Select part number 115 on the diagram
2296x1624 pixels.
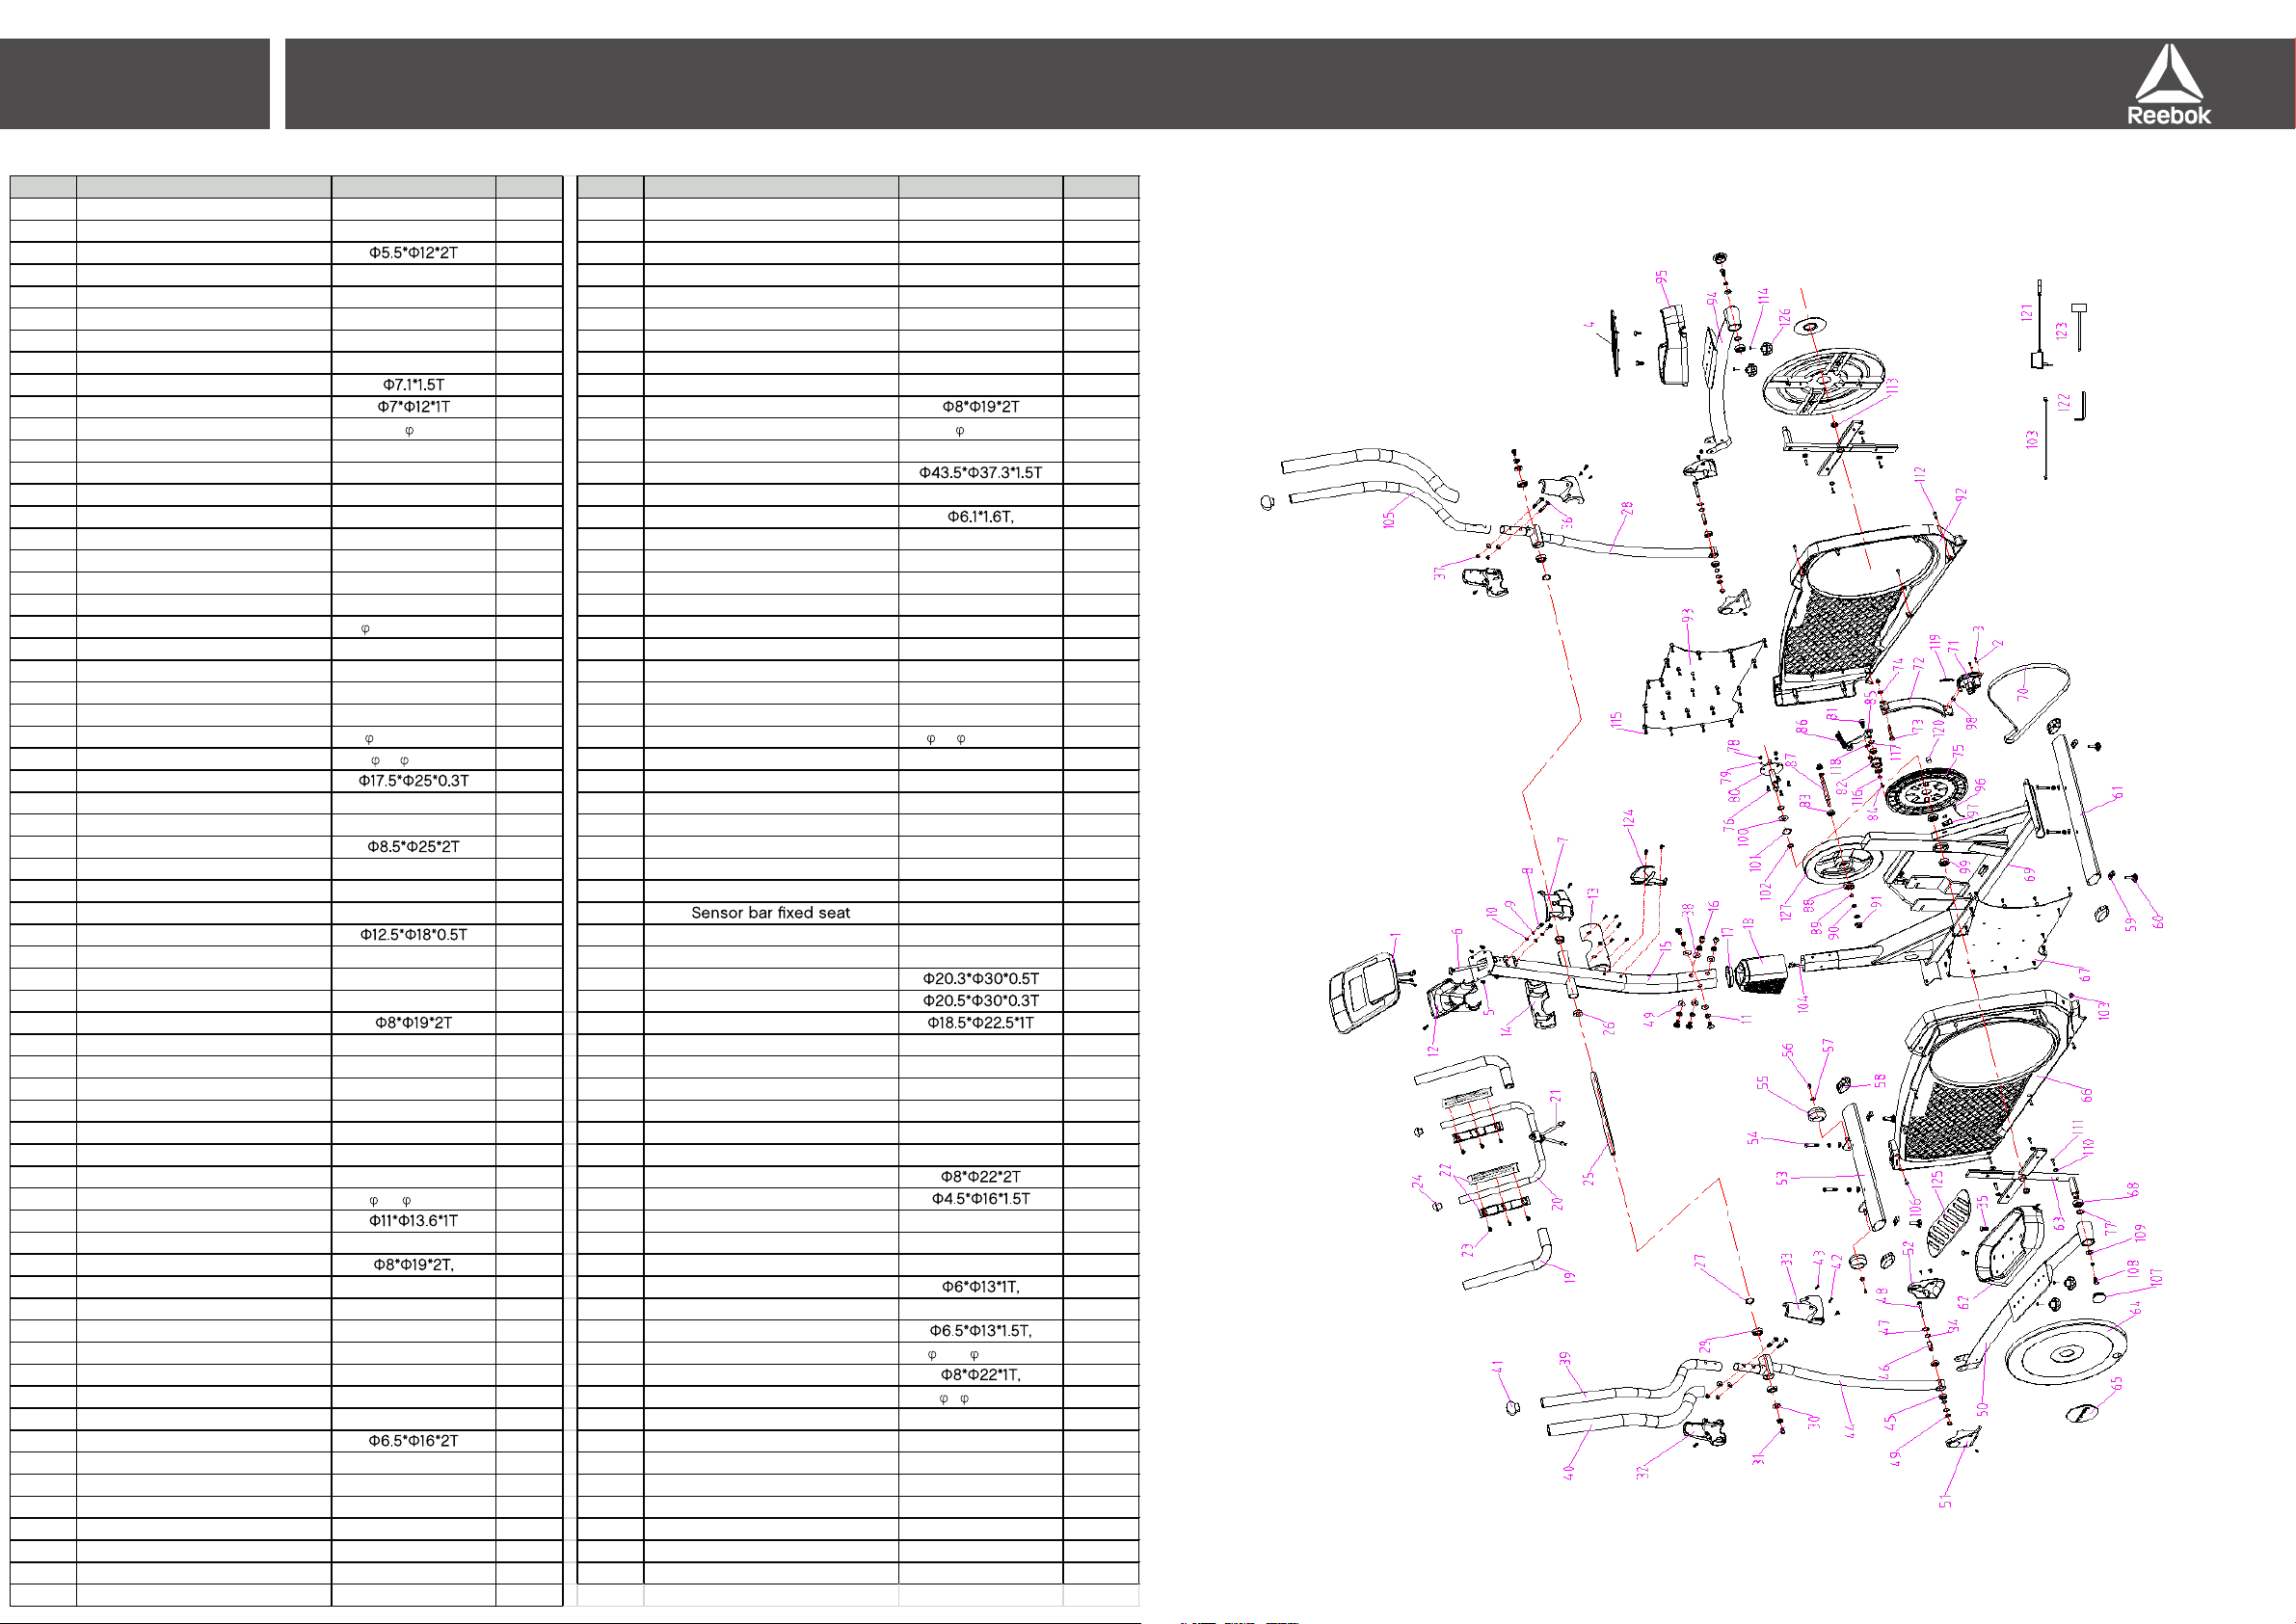[1616, 721]
